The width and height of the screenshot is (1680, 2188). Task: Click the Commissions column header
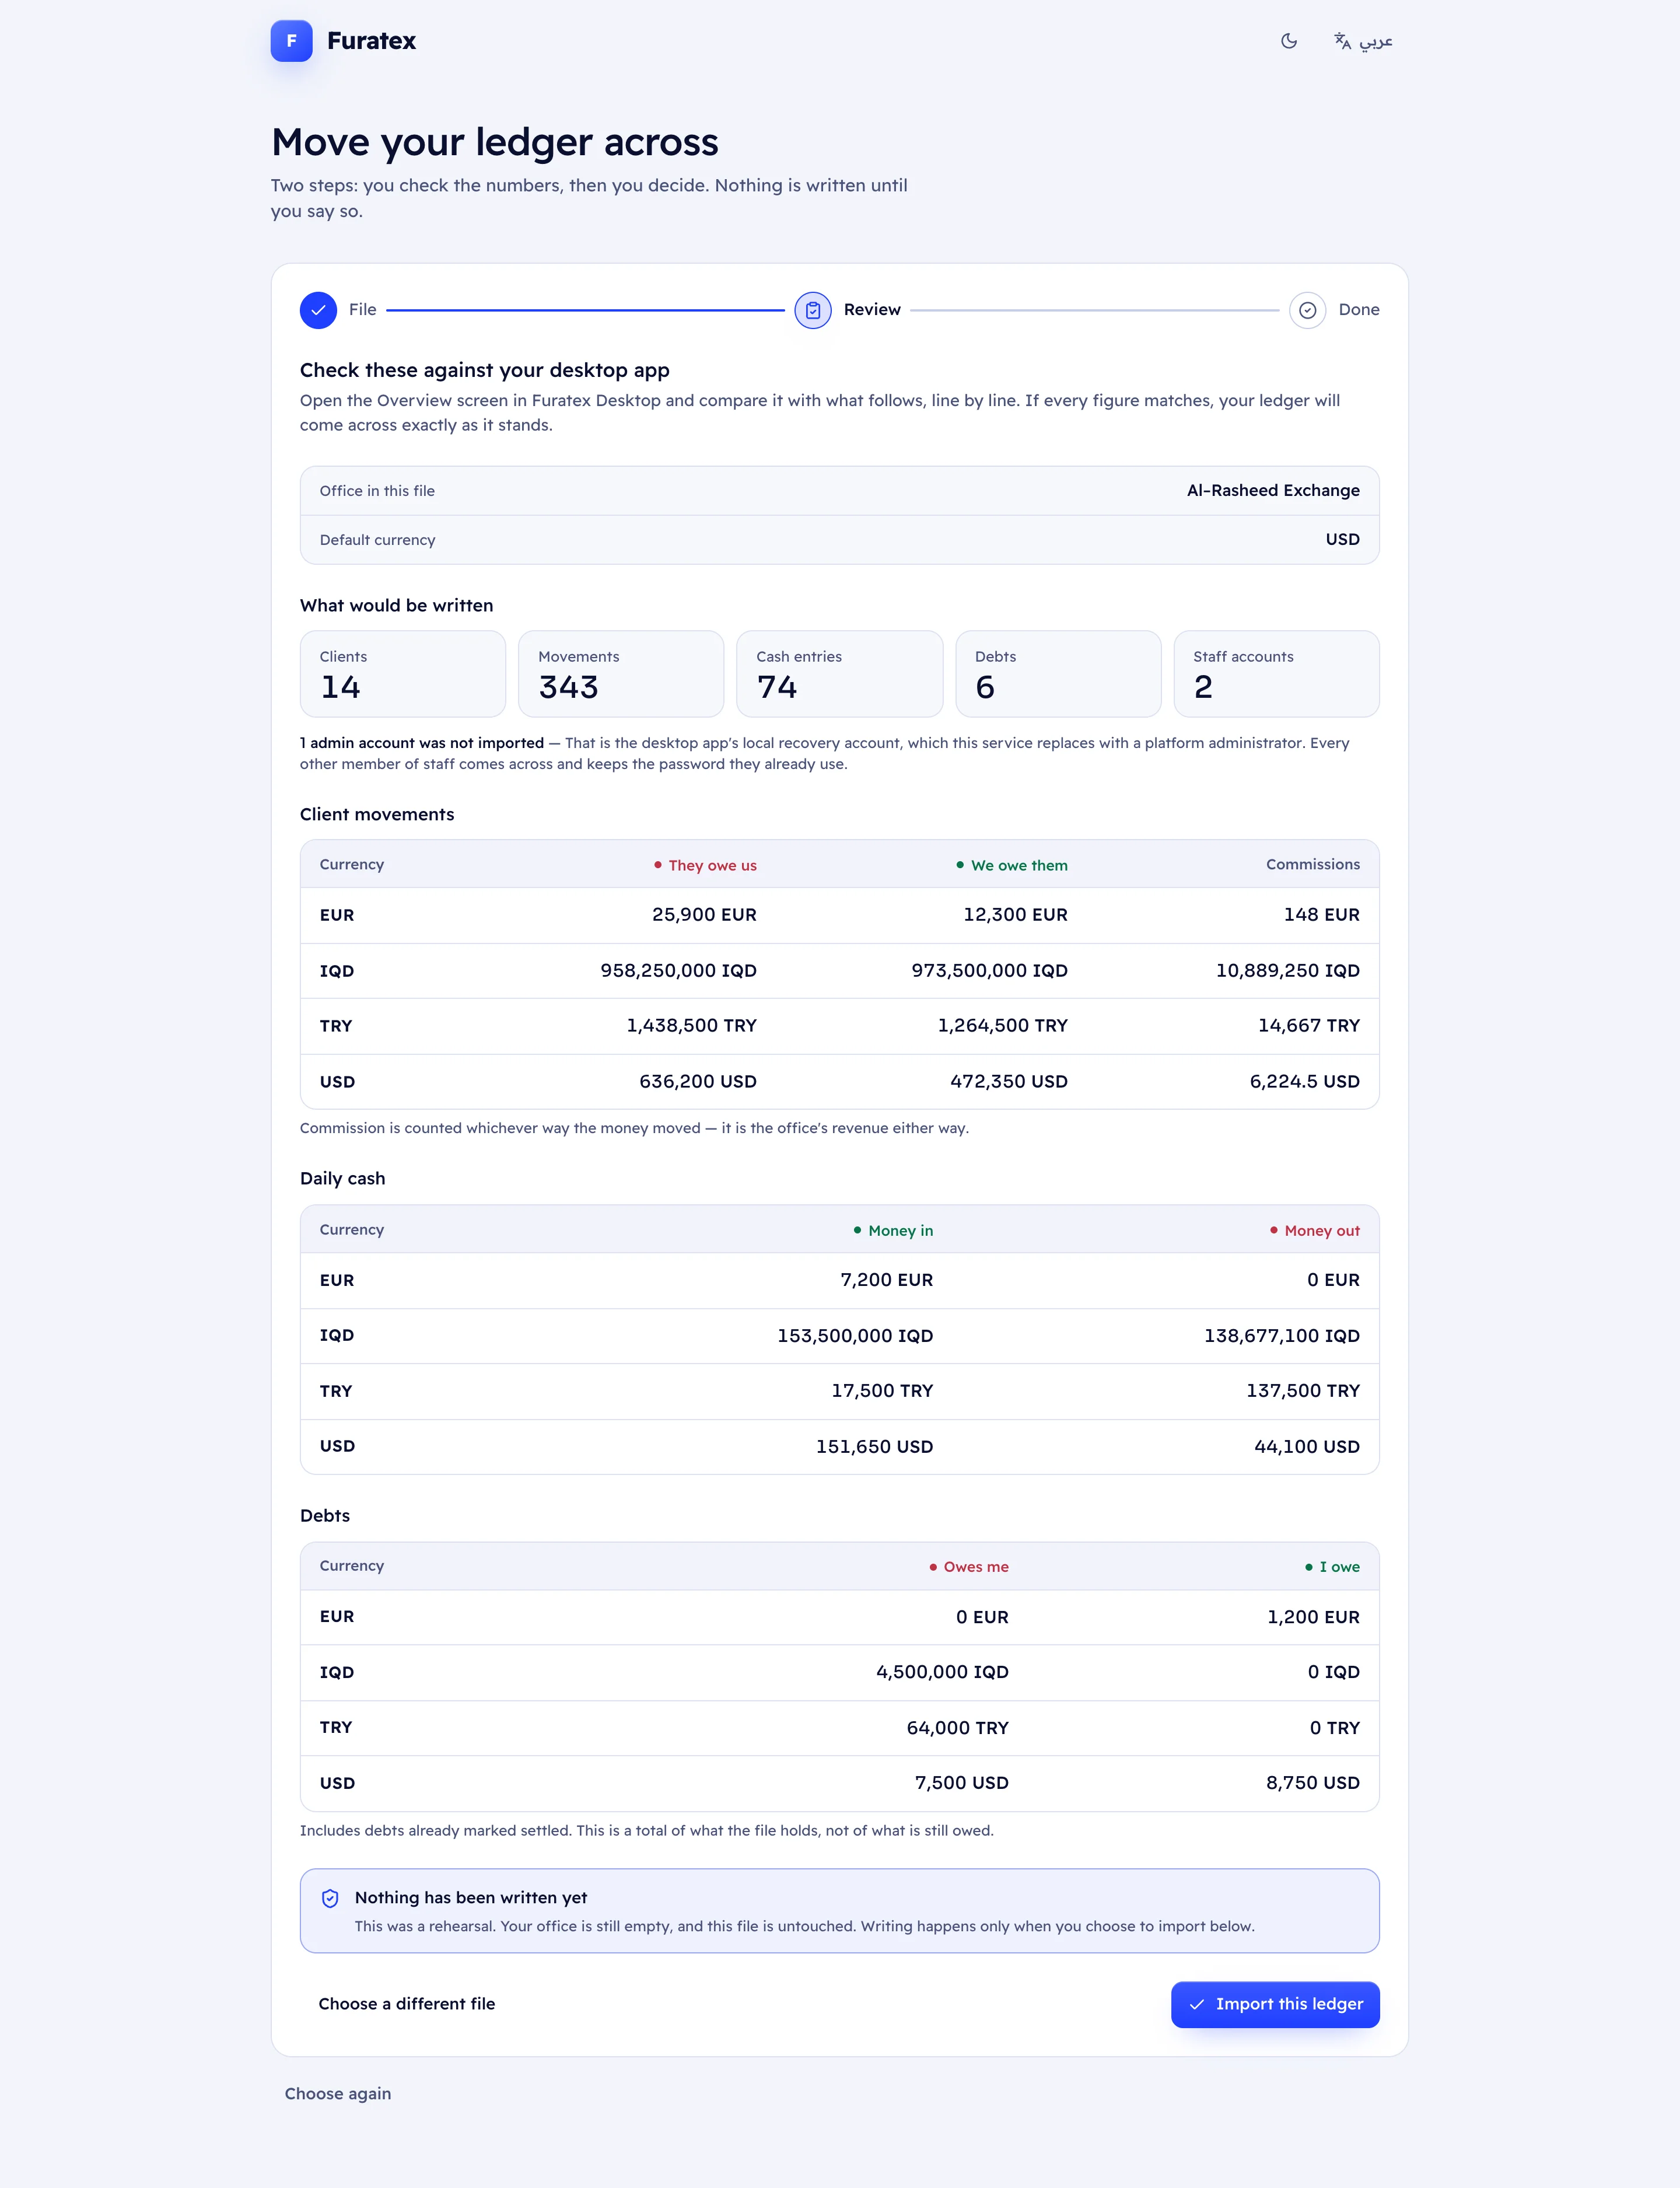coord(1313,864)
